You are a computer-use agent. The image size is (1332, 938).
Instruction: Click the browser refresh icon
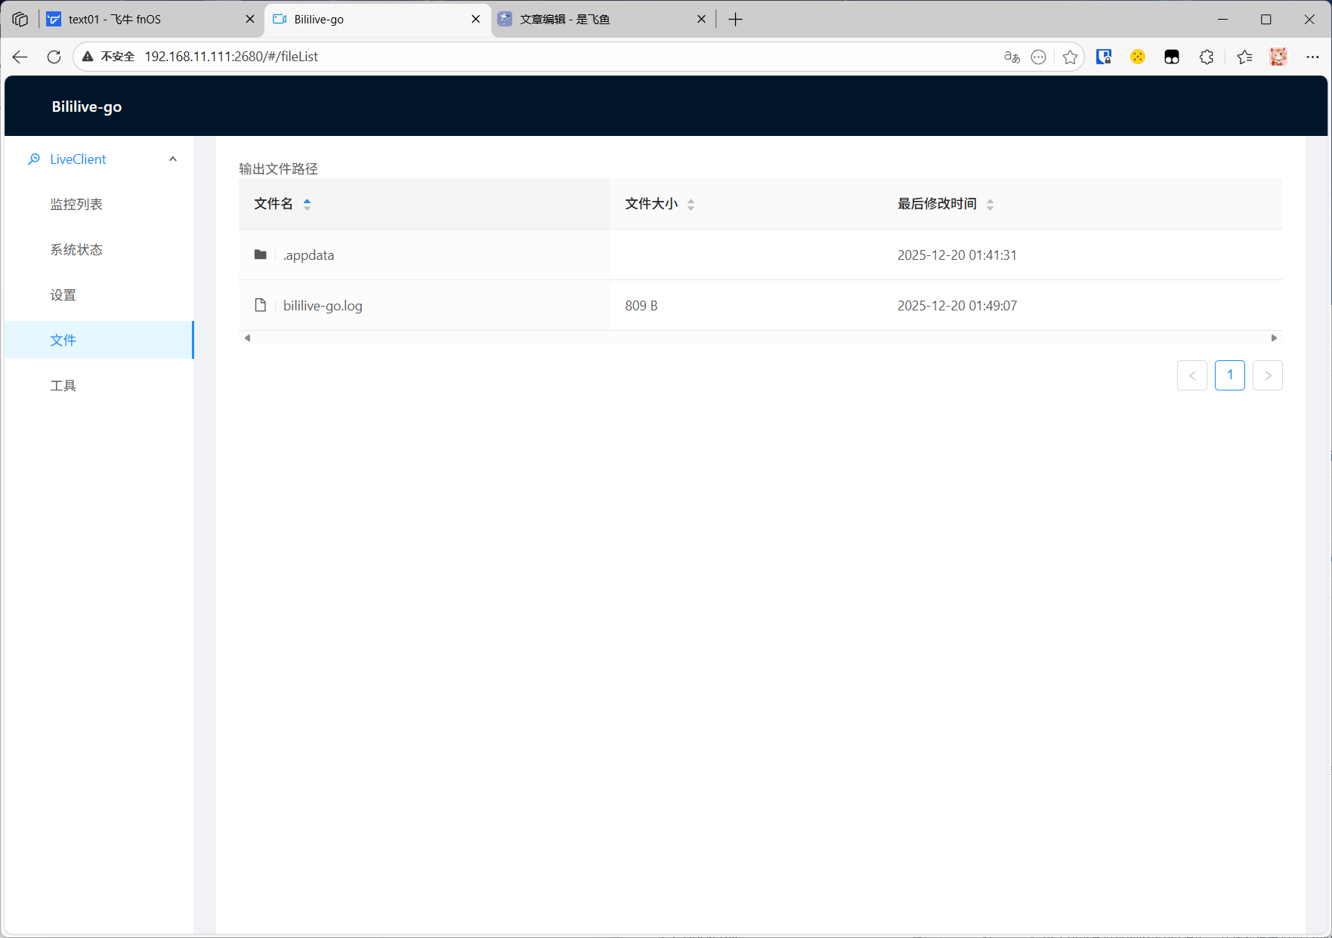pos(54,57)
